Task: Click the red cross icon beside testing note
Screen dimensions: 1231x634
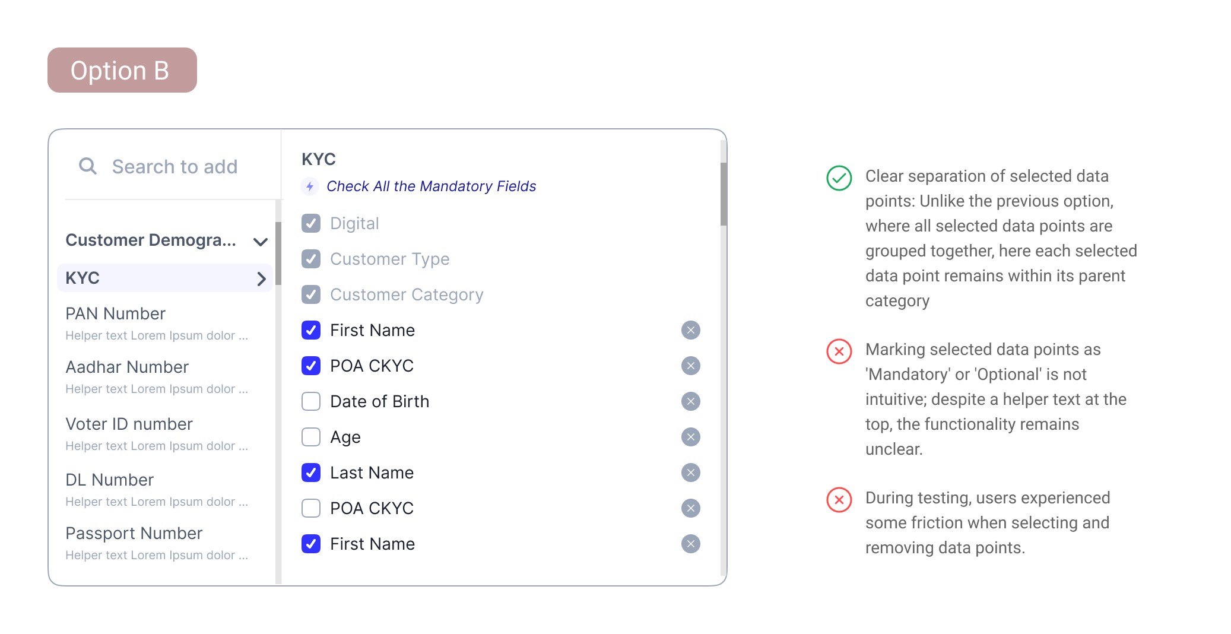Action: pyautogui.click(x=839, y=499)
